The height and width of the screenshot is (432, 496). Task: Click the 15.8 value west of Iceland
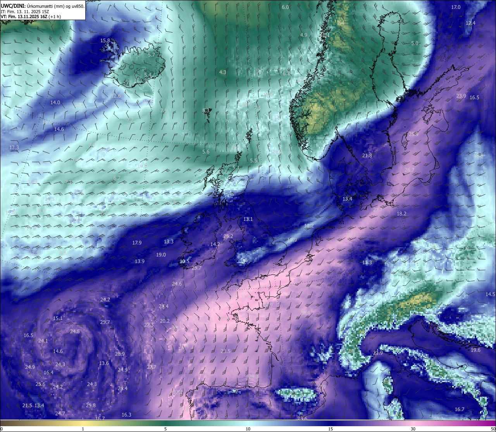point(105,40)
